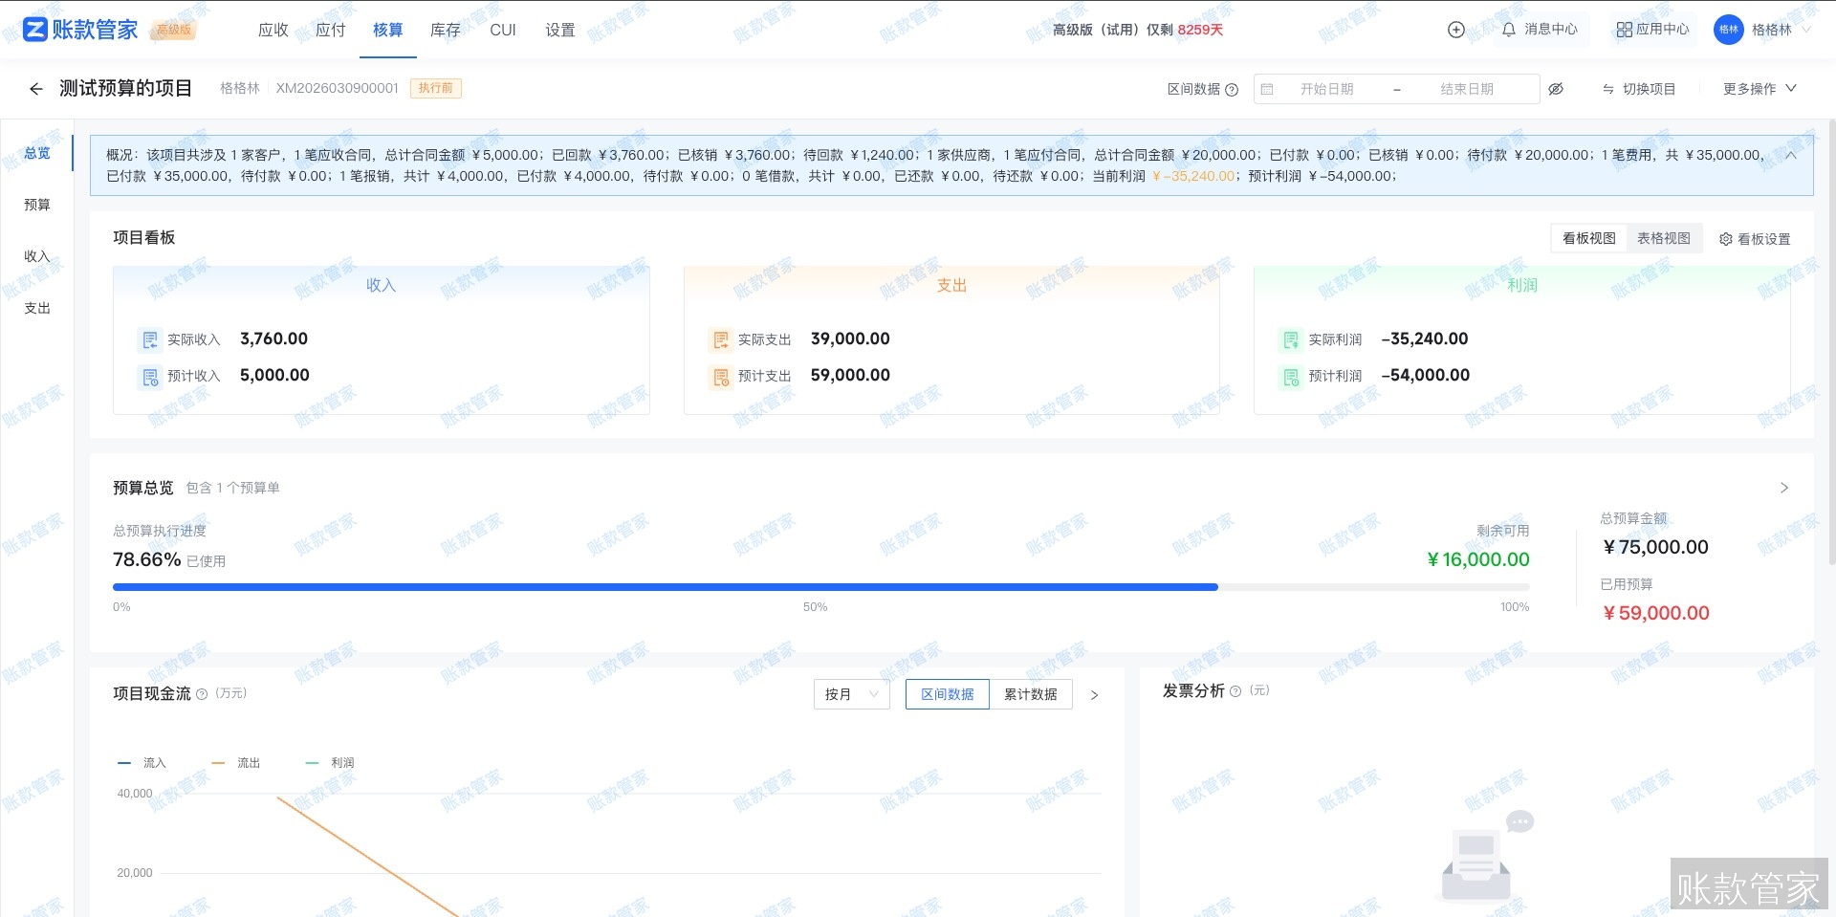Click the 看板设置 gear icon

pyautogui.click(x=1725, y=239)
